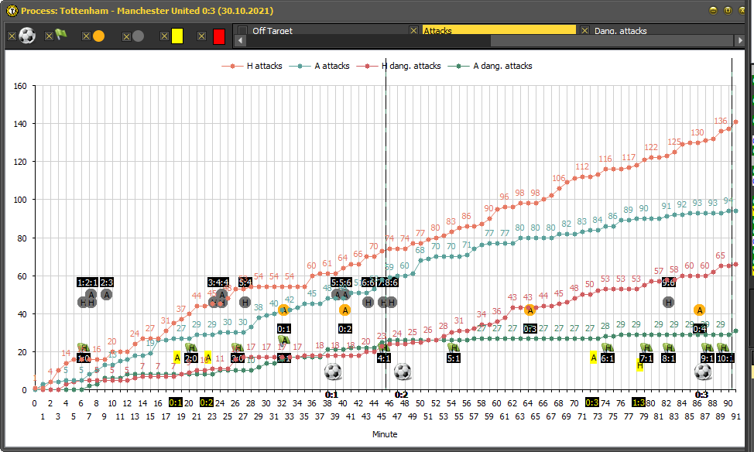
Task: Click the soccer ball goal marker near minute 87
Action: coord(703,372)
